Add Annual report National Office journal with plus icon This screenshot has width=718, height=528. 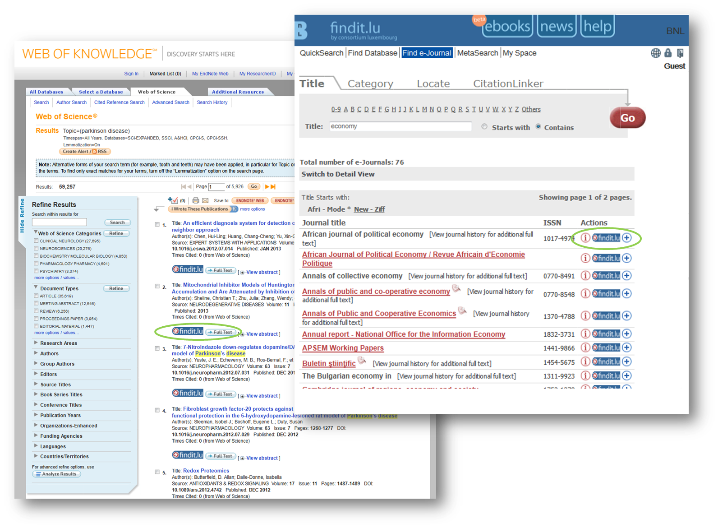627,333
